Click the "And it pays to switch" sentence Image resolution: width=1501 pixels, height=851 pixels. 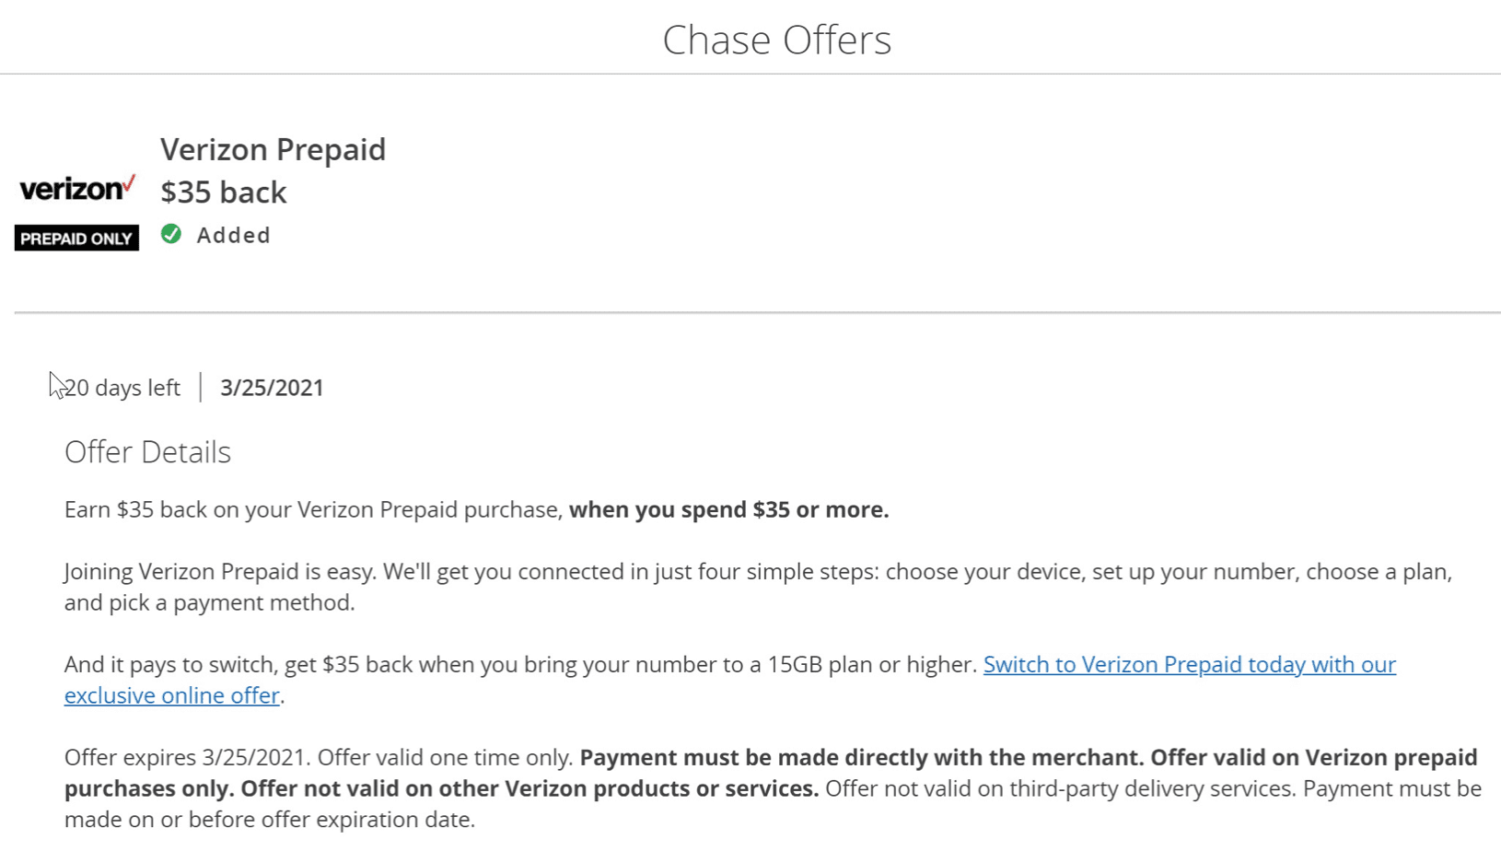click(x=520, y=665)
